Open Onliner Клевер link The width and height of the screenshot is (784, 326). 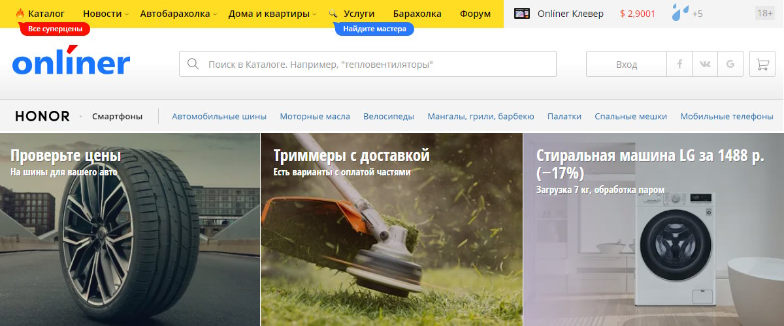[570, 14]
